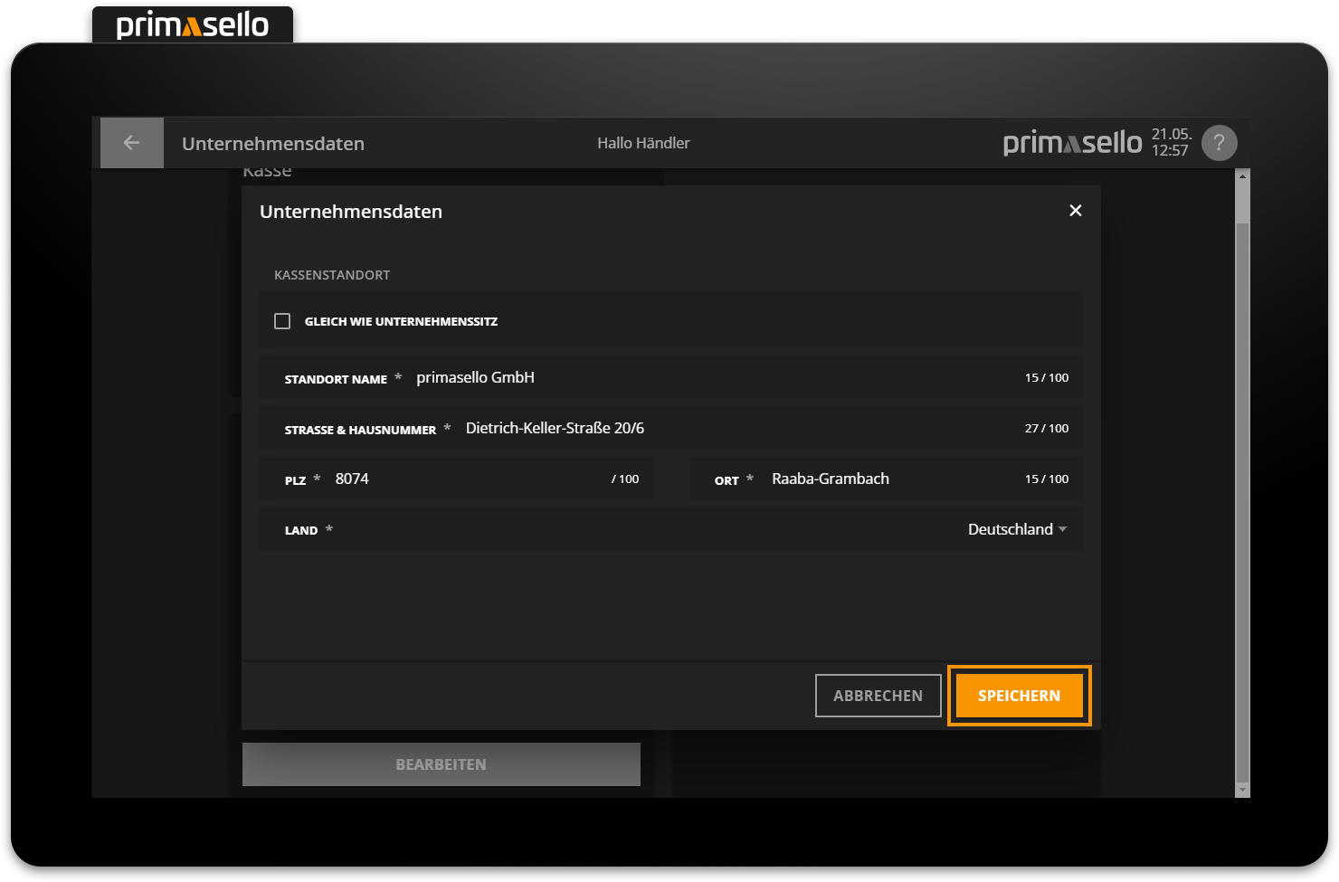Open help via the question mark icon
The image size is (1339, 882).
pos(1219,143)
